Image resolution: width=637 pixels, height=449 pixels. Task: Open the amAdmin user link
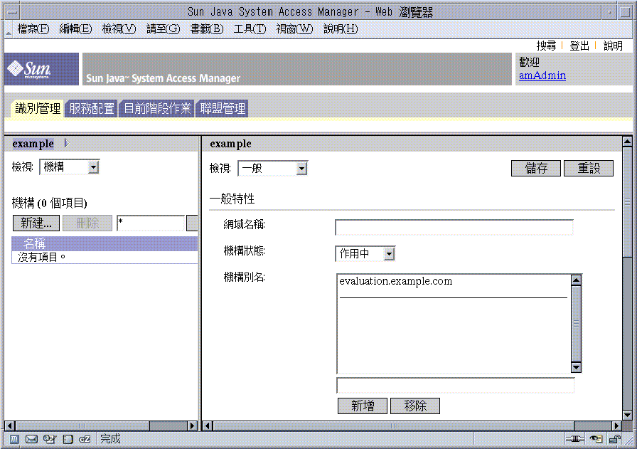542,75
